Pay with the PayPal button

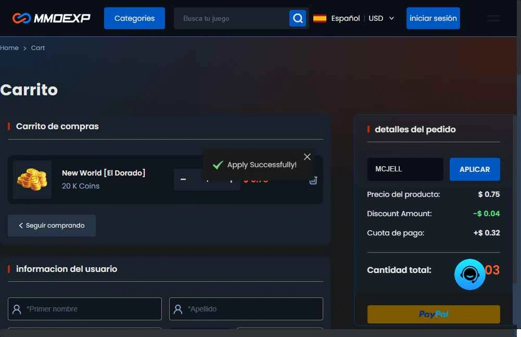433,314
